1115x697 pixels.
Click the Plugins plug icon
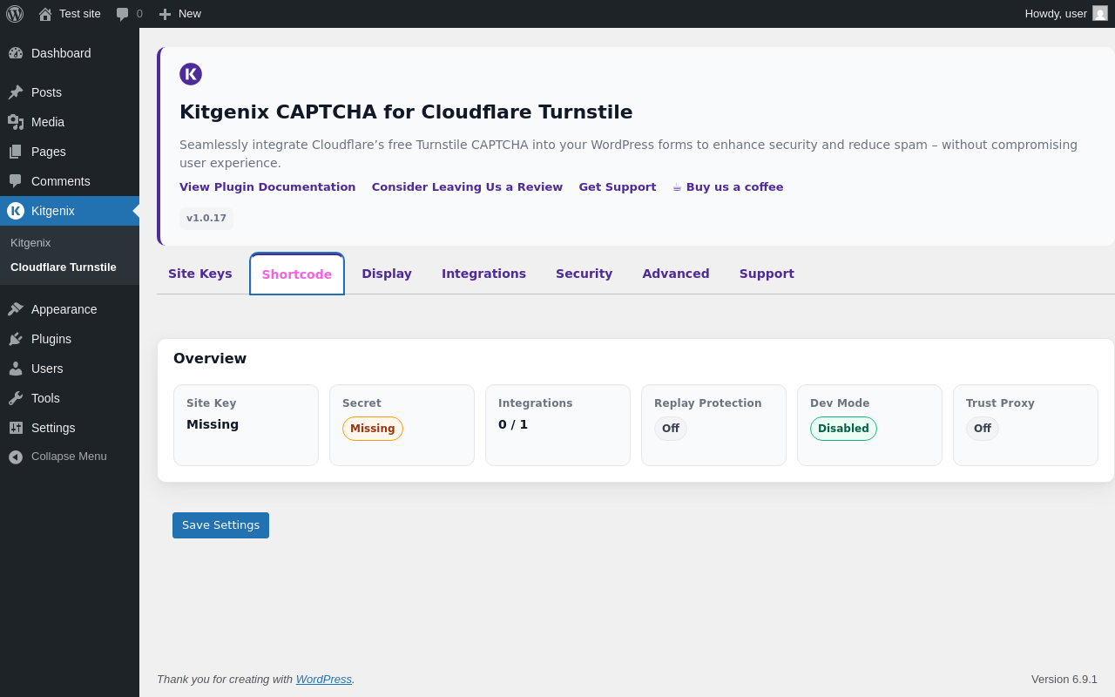point(16,339)
